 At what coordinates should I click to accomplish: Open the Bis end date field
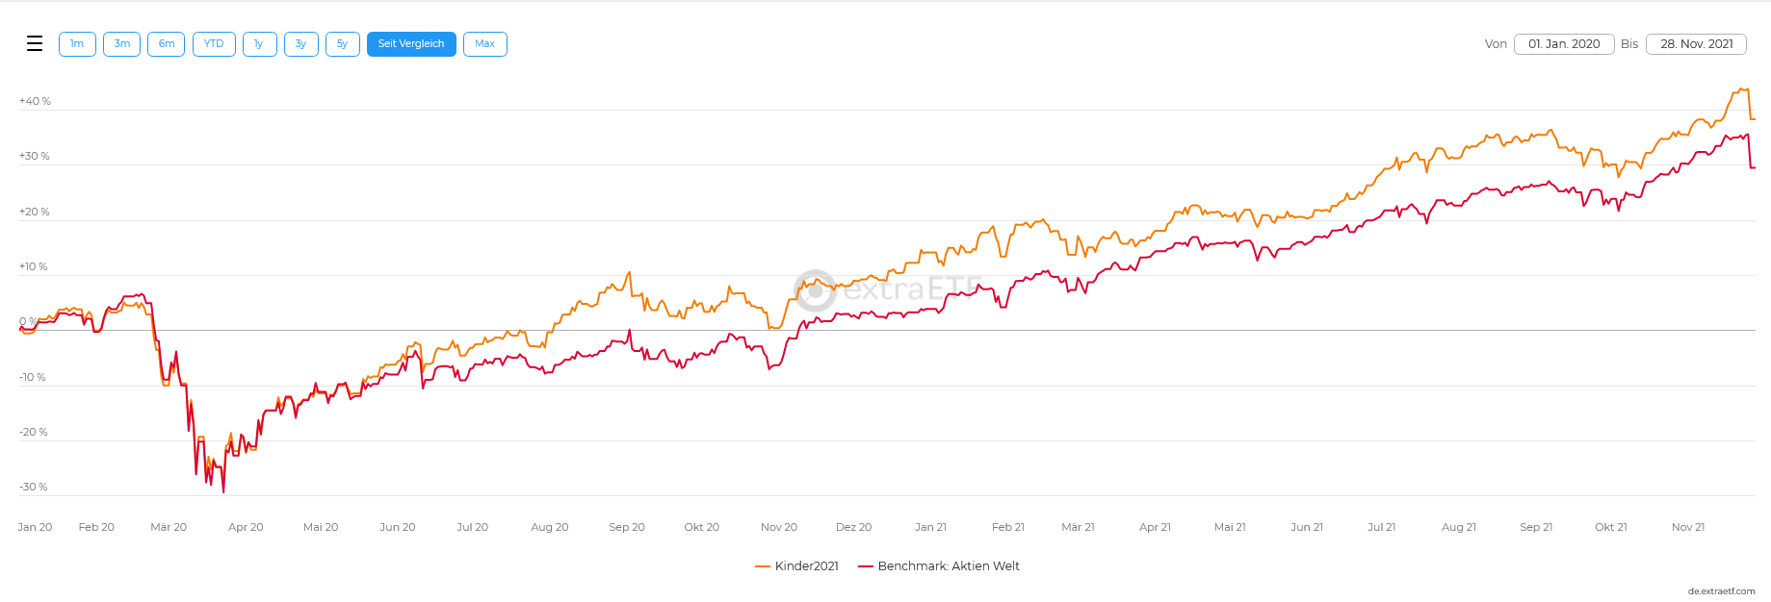[x=1696, y=44]
